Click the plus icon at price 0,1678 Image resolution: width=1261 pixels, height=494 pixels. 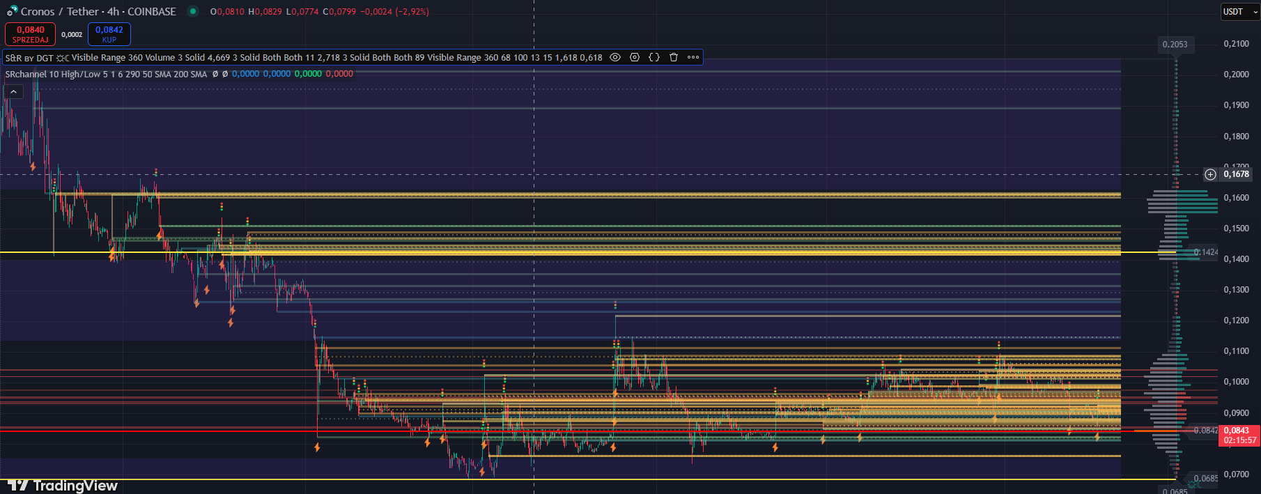coord(1210,174)
